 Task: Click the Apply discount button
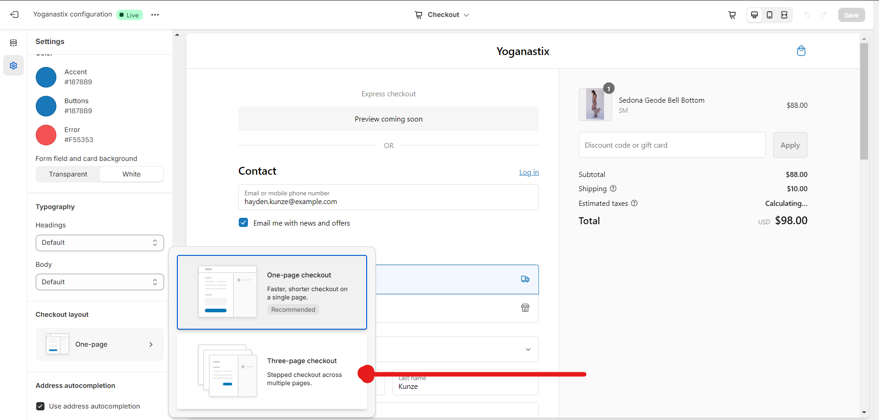coord(790,145)
